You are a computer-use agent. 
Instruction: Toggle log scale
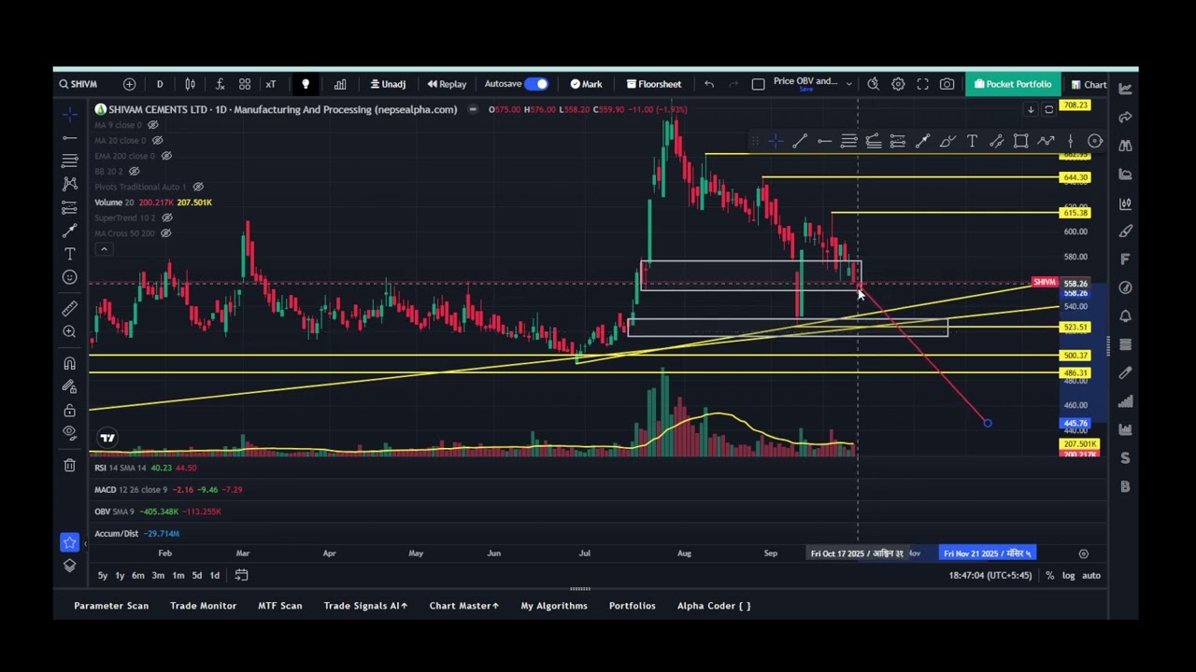click(x=1068, y=576)
